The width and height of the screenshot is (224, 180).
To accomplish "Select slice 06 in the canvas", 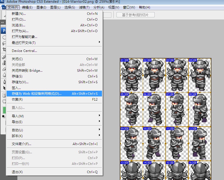I will tap(154, 109).
